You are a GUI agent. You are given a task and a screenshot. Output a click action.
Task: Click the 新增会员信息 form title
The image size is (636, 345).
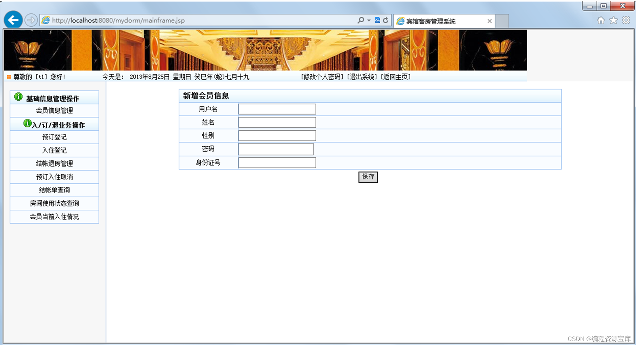click(206, 96)
